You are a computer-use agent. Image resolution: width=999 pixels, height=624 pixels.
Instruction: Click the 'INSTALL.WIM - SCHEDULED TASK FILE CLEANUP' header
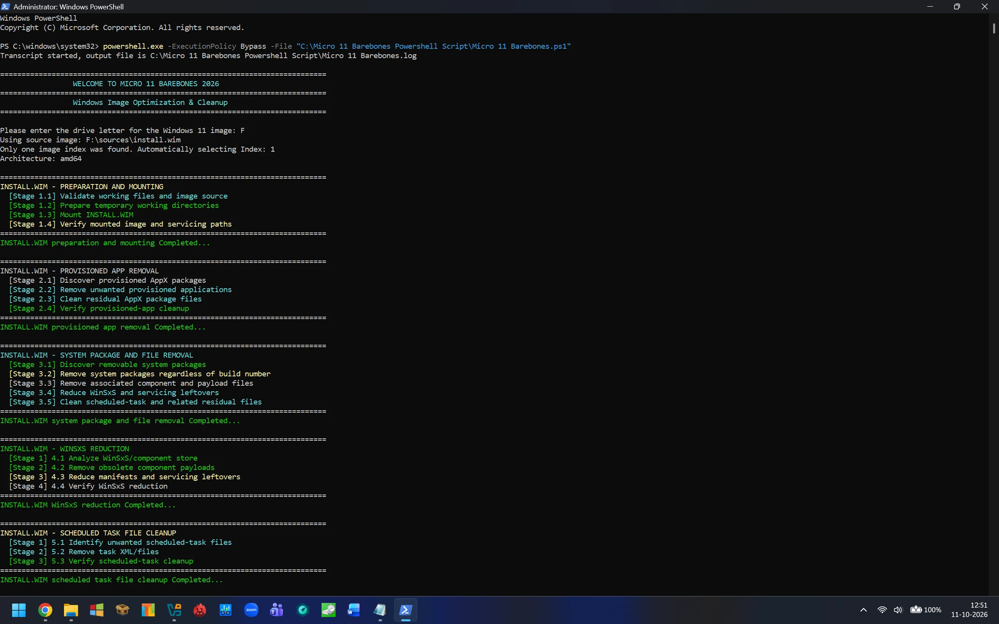coord(88,533)
